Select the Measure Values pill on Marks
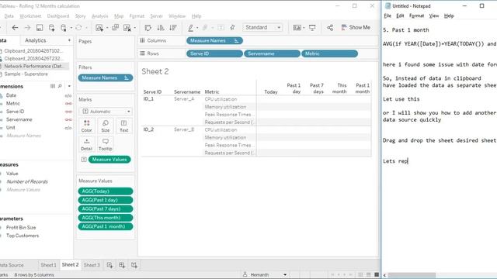This screenshot has height=279, width=497. click(x=109, y=160)
